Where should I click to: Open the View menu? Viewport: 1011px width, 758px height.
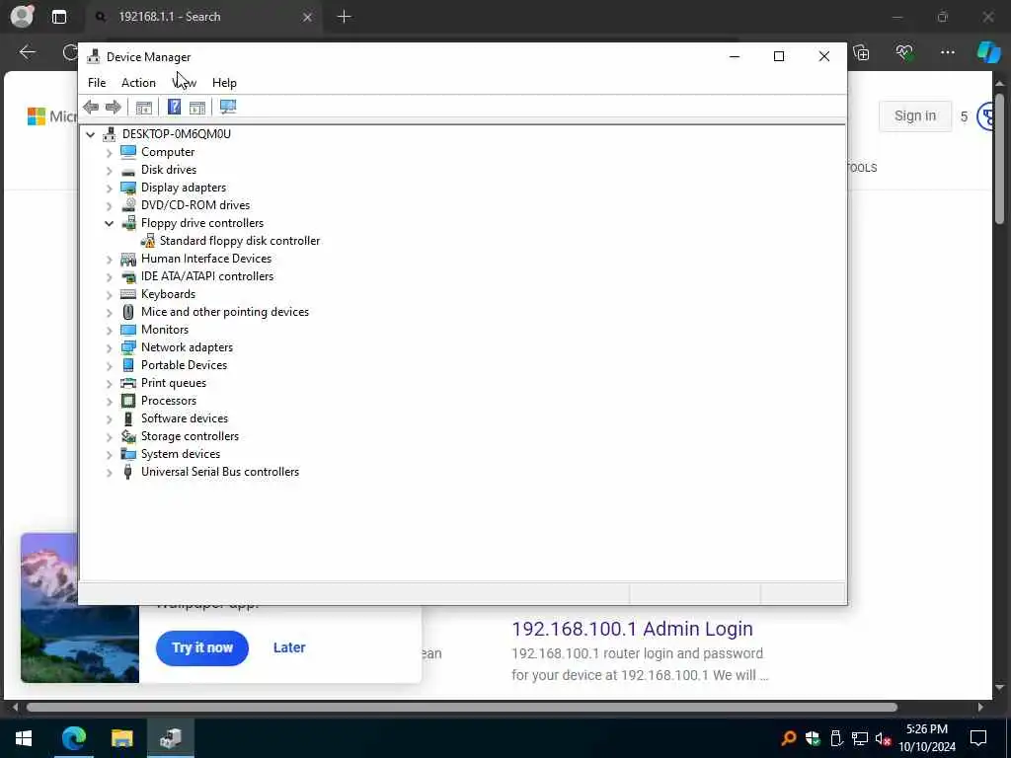[x=185, y=83]
